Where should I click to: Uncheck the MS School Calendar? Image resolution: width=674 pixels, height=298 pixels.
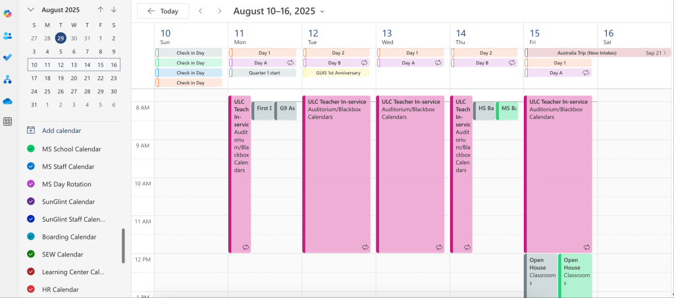[31, 149]
